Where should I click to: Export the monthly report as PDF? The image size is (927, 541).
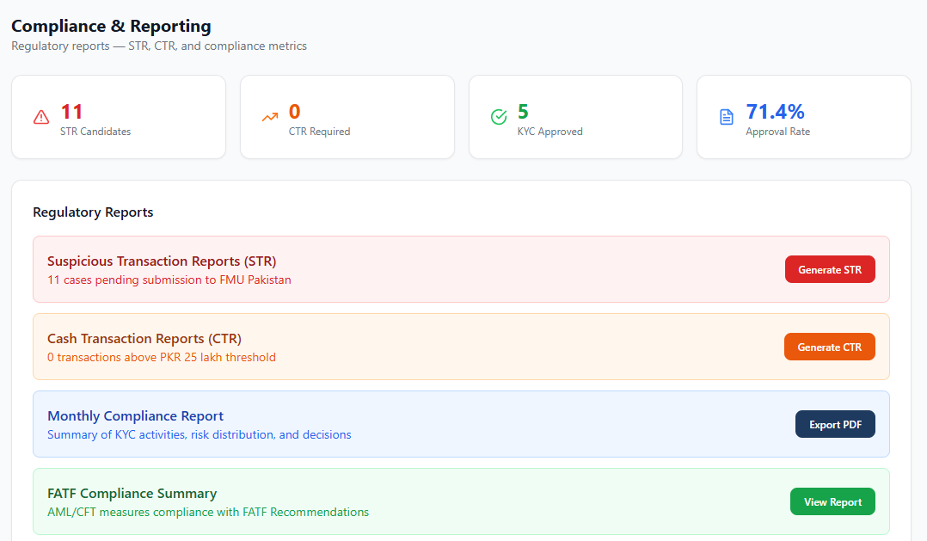835,425
